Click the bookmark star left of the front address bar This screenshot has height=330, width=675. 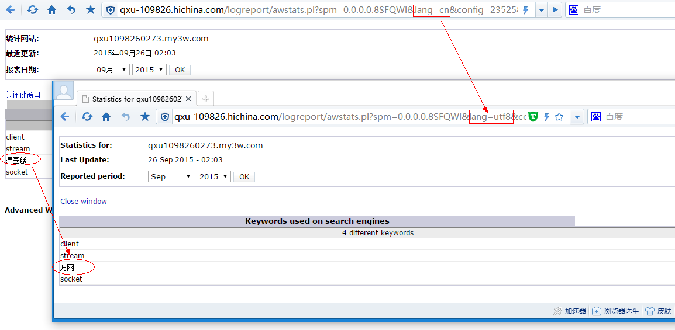coord(145,117)
